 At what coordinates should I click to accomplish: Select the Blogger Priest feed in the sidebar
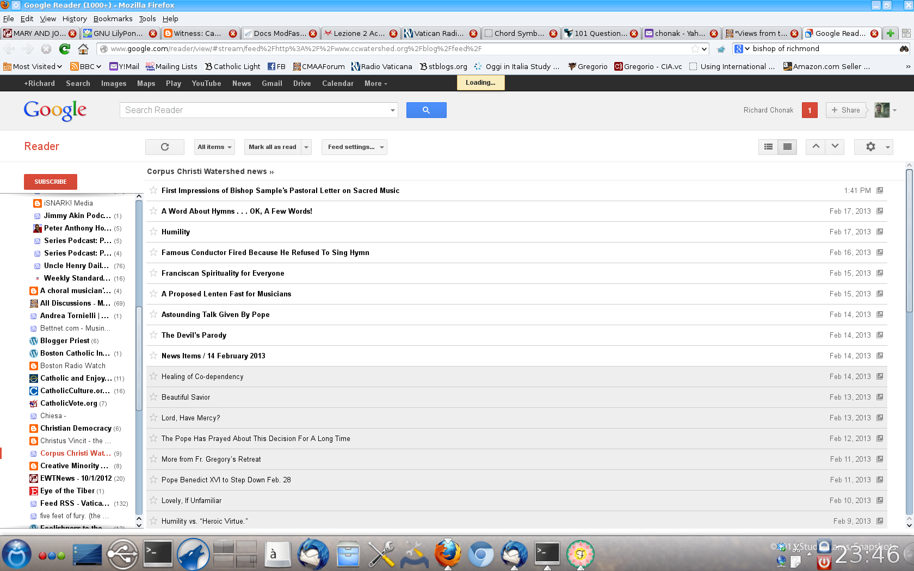pos(65,340)
